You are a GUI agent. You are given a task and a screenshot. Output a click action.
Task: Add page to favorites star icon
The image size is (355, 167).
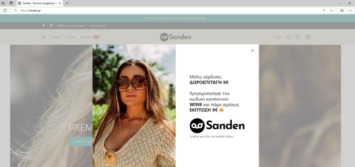click(x=332, y=10)
